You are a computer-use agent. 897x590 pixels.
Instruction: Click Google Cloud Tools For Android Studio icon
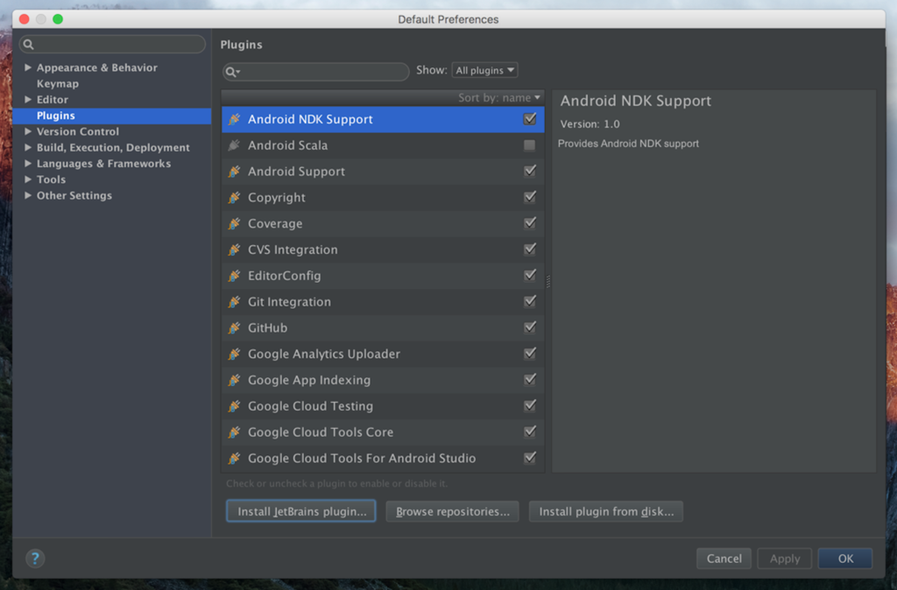click(x=234, y=459)
